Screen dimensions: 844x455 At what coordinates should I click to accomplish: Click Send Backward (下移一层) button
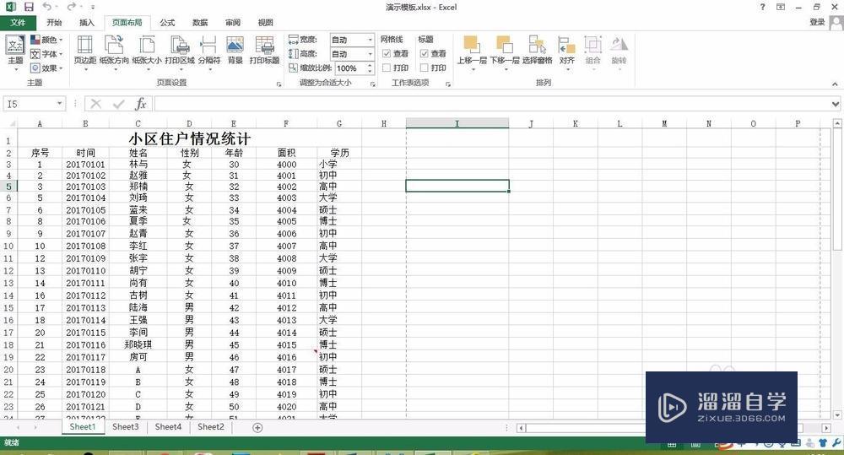505,51
